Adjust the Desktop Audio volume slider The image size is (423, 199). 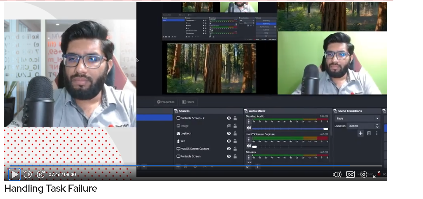tap(290, 129)
